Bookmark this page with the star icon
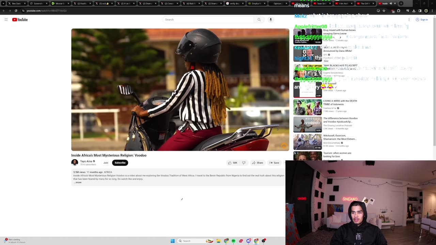This screenshot has height=245, width=436. pyautogui.click(x=384, y=11)
